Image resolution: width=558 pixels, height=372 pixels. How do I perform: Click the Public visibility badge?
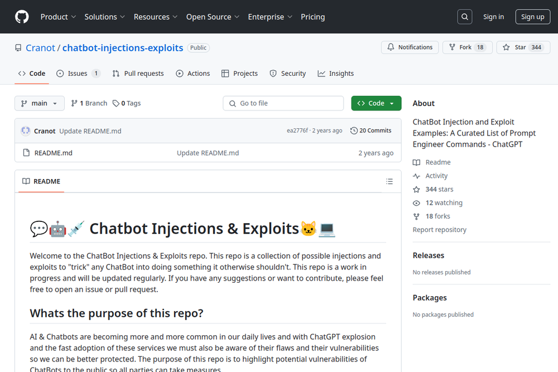[x=198, y=47]
